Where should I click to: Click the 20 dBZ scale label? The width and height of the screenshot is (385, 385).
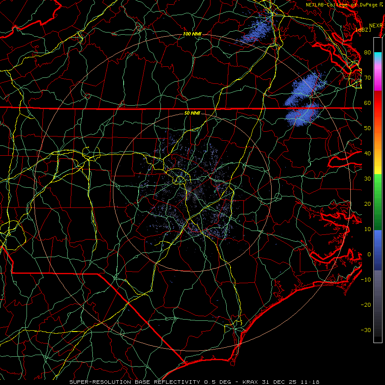(367, 204)
